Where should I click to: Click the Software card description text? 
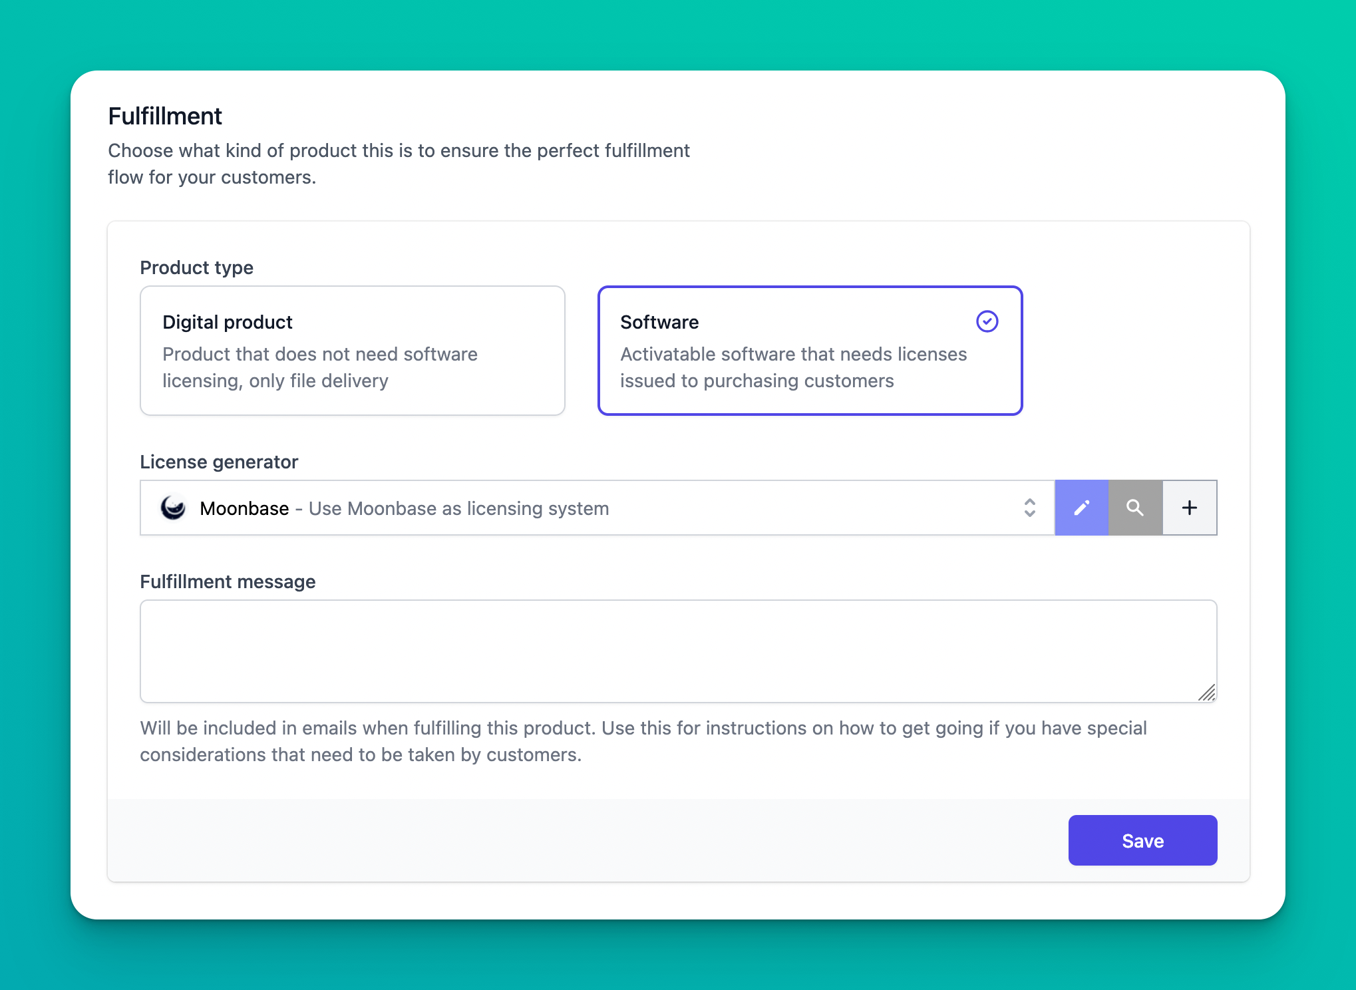coord(793,367)
